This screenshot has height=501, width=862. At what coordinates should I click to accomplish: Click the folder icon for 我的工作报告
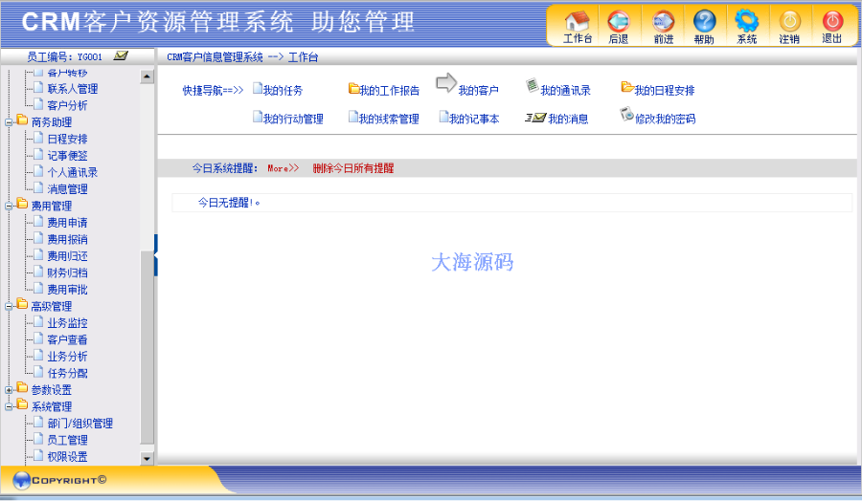point(353,88)
